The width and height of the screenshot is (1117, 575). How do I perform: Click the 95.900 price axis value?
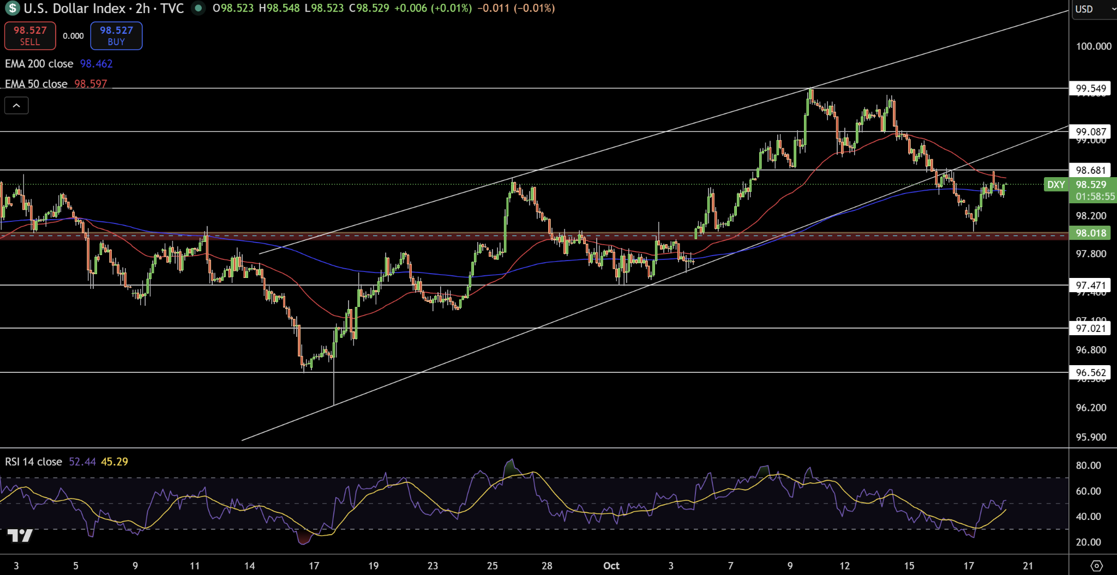click(1091, 437)
